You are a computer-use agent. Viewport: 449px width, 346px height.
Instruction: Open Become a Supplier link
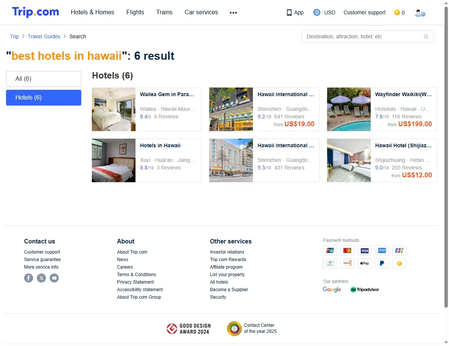click(229, 289)
